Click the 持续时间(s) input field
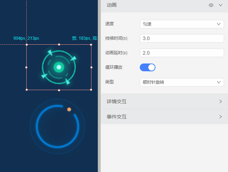Screen dimensions: 228x172 click(x=182, y=38)
